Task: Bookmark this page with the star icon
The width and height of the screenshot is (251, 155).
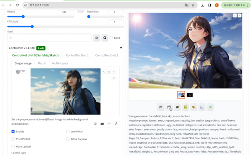Action: click(193, 5)
